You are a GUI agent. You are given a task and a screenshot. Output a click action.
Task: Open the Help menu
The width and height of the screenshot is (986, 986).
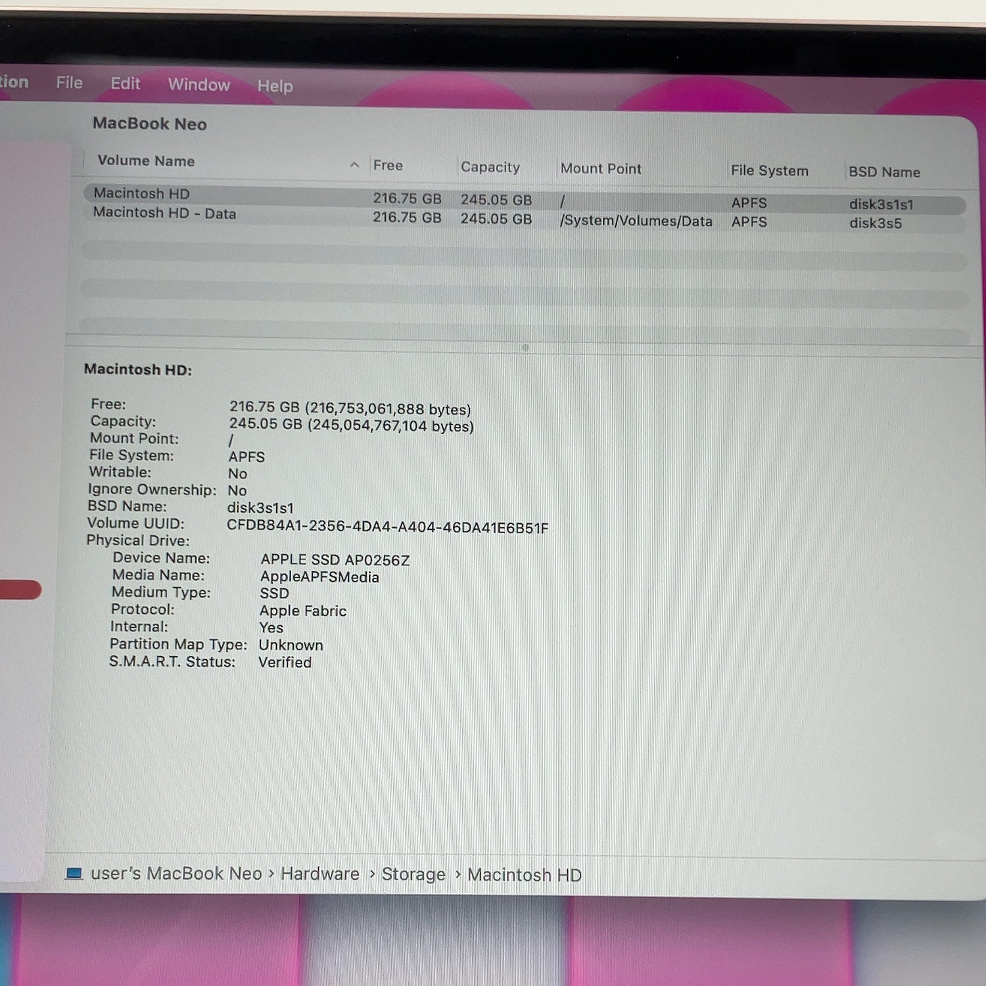coord(275,86)
